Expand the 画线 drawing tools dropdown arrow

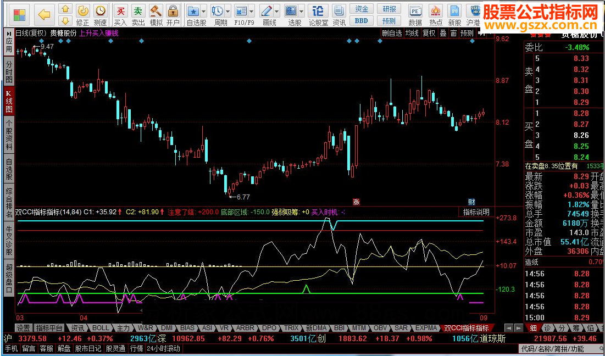277,11
